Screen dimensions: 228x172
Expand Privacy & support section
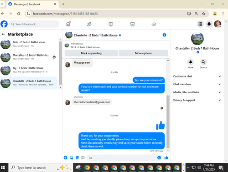pyautogui.click(x=197, y=100)
